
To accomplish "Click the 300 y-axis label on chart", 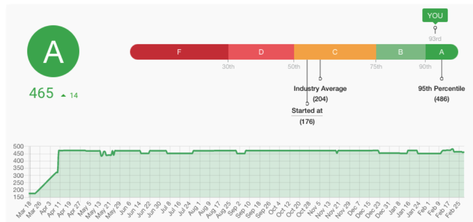I will (18, 175).
